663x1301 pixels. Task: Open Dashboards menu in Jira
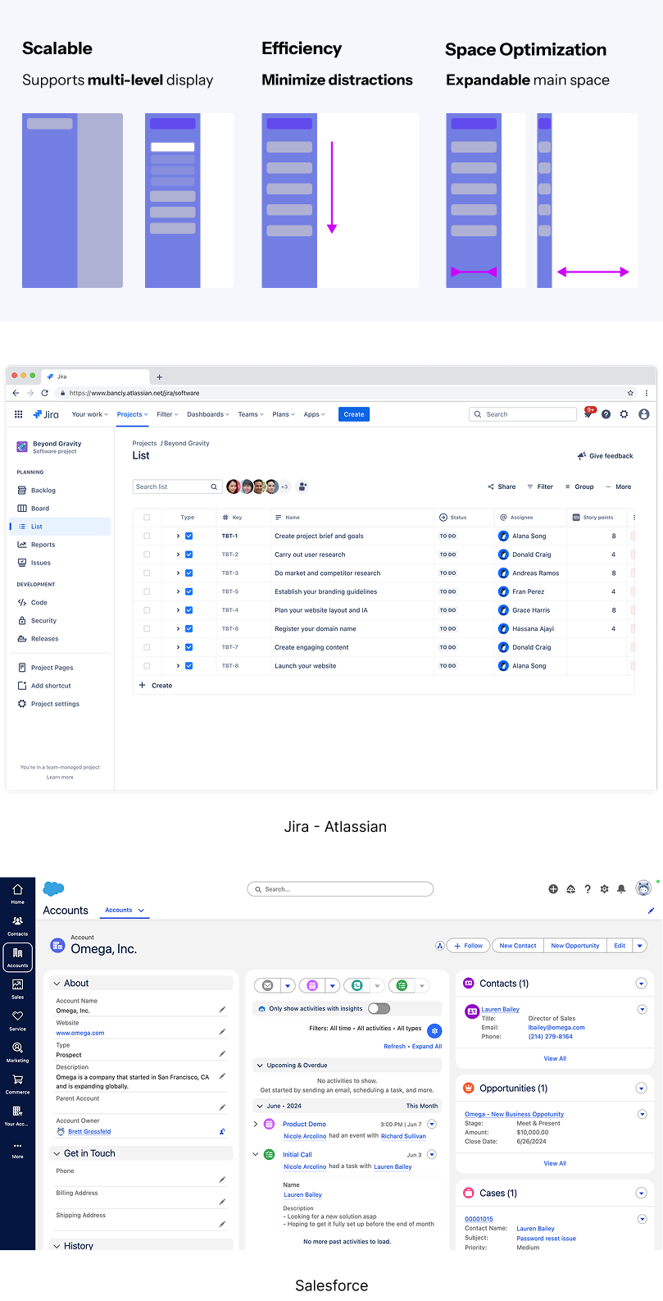pos(208,414)
